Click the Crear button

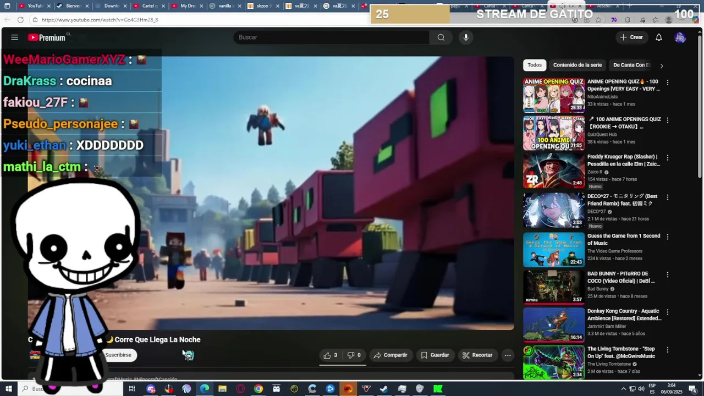point(631,37)
